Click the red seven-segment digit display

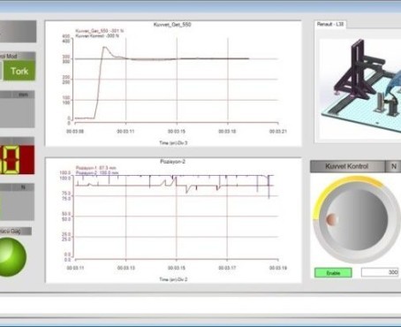point(17,159)
